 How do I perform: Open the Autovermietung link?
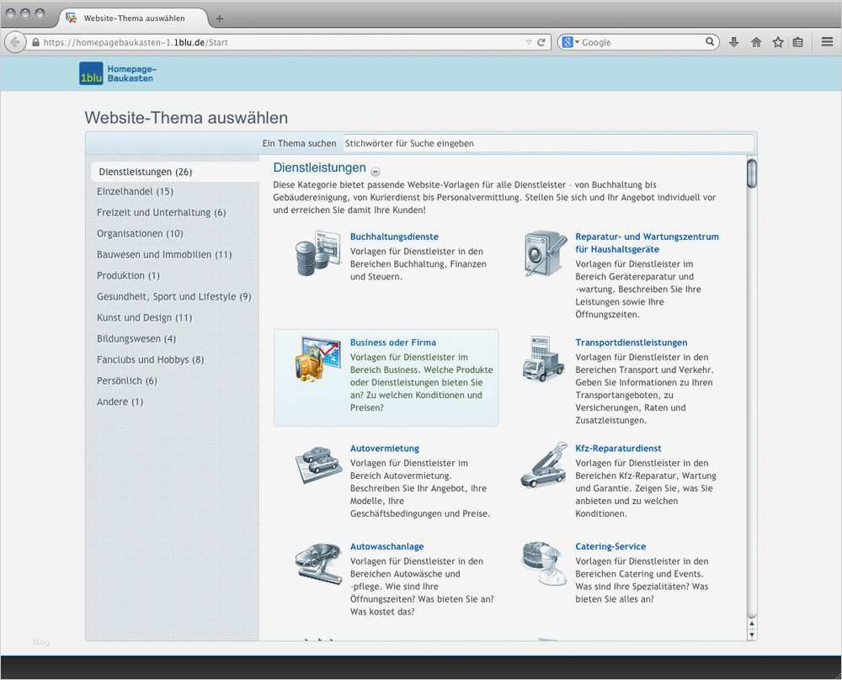click(x=385, y=449)
